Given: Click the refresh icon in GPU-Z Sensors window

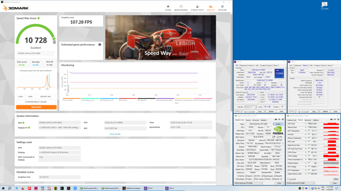Looking at the screenshot, I should 335,119.
